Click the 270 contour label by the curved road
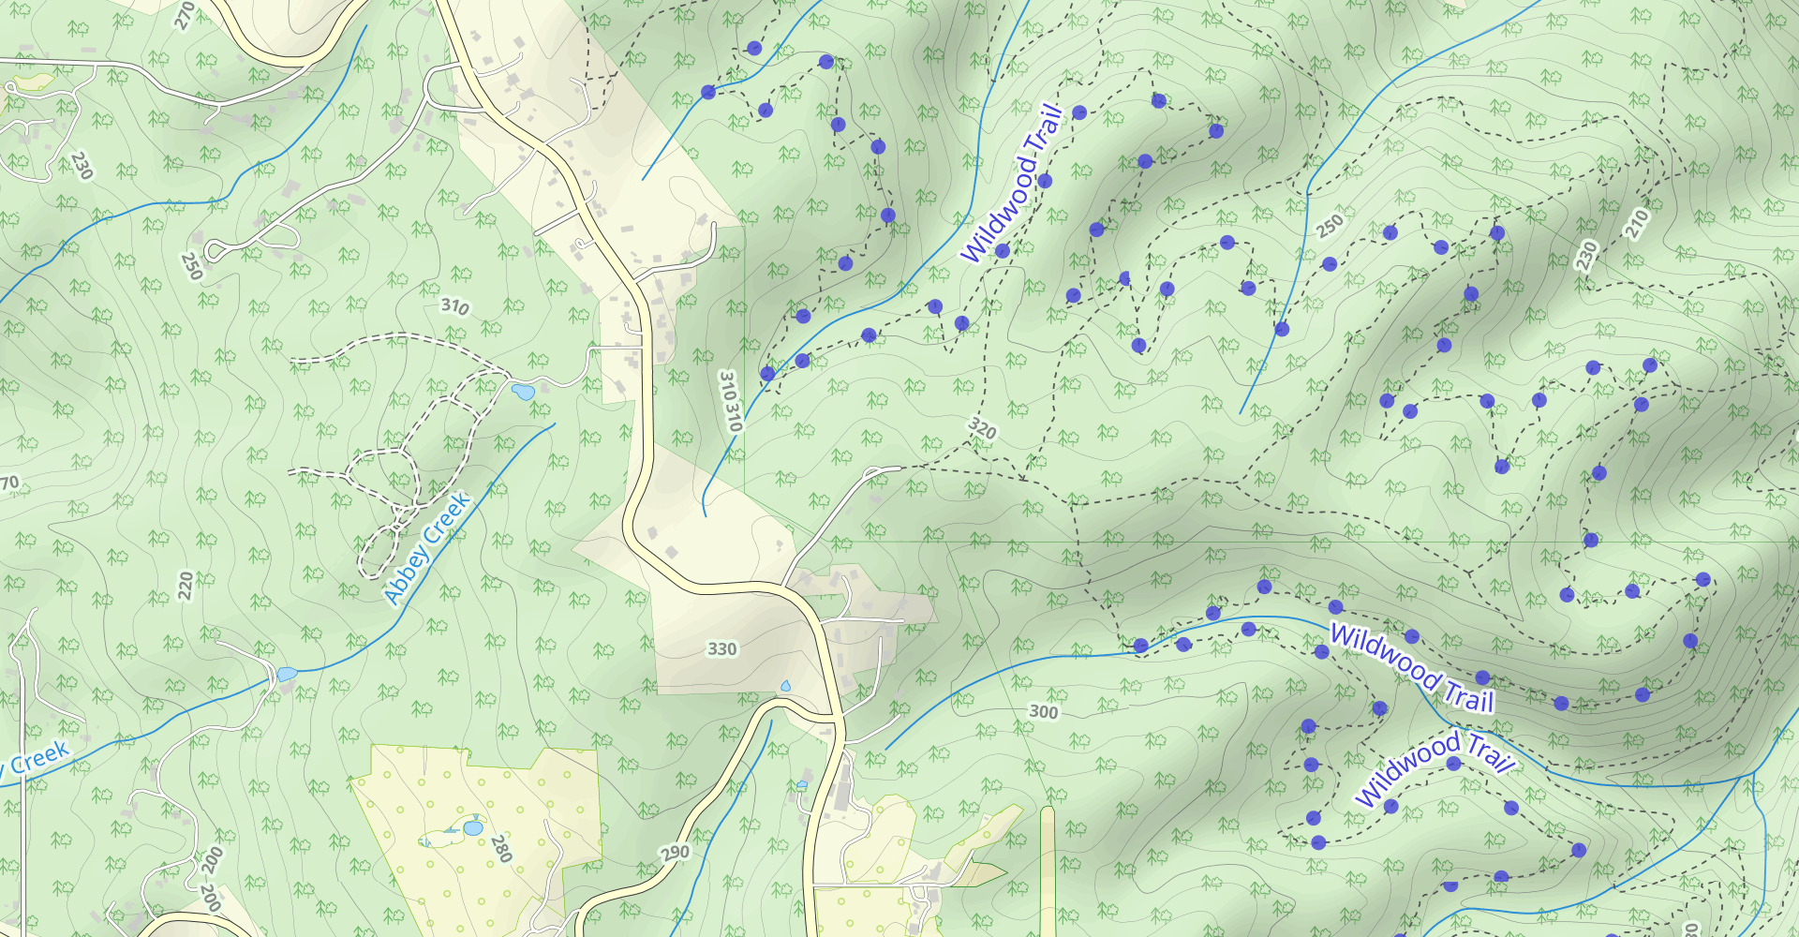This screenshot has width=1799, height=937. tap(185, 15)
